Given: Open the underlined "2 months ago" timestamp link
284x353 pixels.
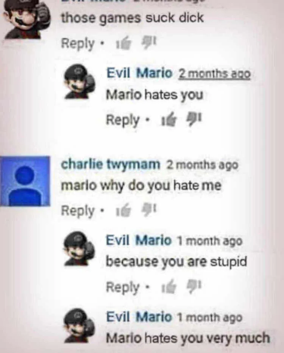Looking at the screenshot, I should coord(214,74).
